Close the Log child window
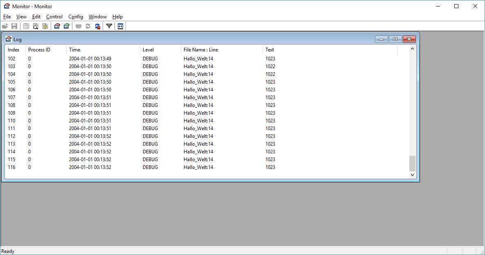This screenshot has height=255, width=485. coord(409,39)
